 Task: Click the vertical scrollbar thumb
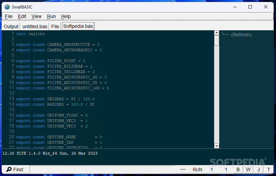tap(217, 41)
